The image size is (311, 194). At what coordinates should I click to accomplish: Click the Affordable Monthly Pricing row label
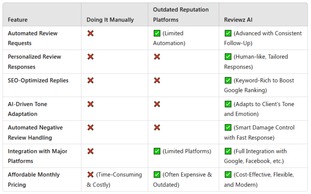coord(34,180)
